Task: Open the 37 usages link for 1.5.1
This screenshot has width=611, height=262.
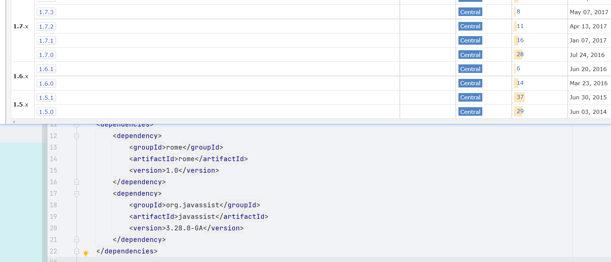Action: point(520,97)
